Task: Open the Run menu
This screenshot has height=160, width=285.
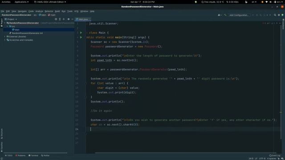Action: tap(63, 11)
